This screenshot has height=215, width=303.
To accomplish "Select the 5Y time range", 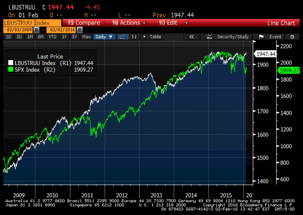I will coord(75,37).
